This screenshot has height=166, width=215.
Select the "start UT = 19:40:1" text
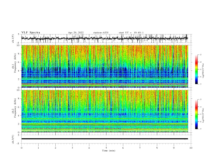click(x=131, y=33)
